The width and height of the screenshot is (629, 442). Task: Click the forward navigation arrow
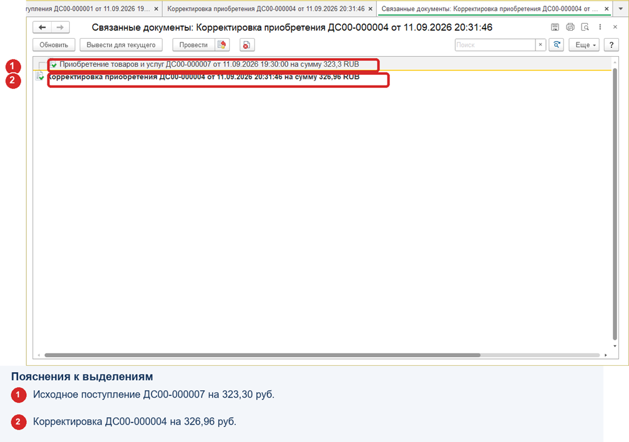click(60, 27)
